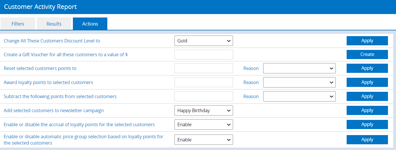Click the gift voucher value field

[x=204, y=54]
